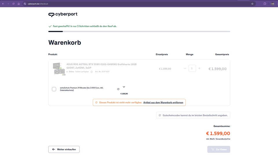
Task: Increase quantity with the plus button
Action: [199, 68]
